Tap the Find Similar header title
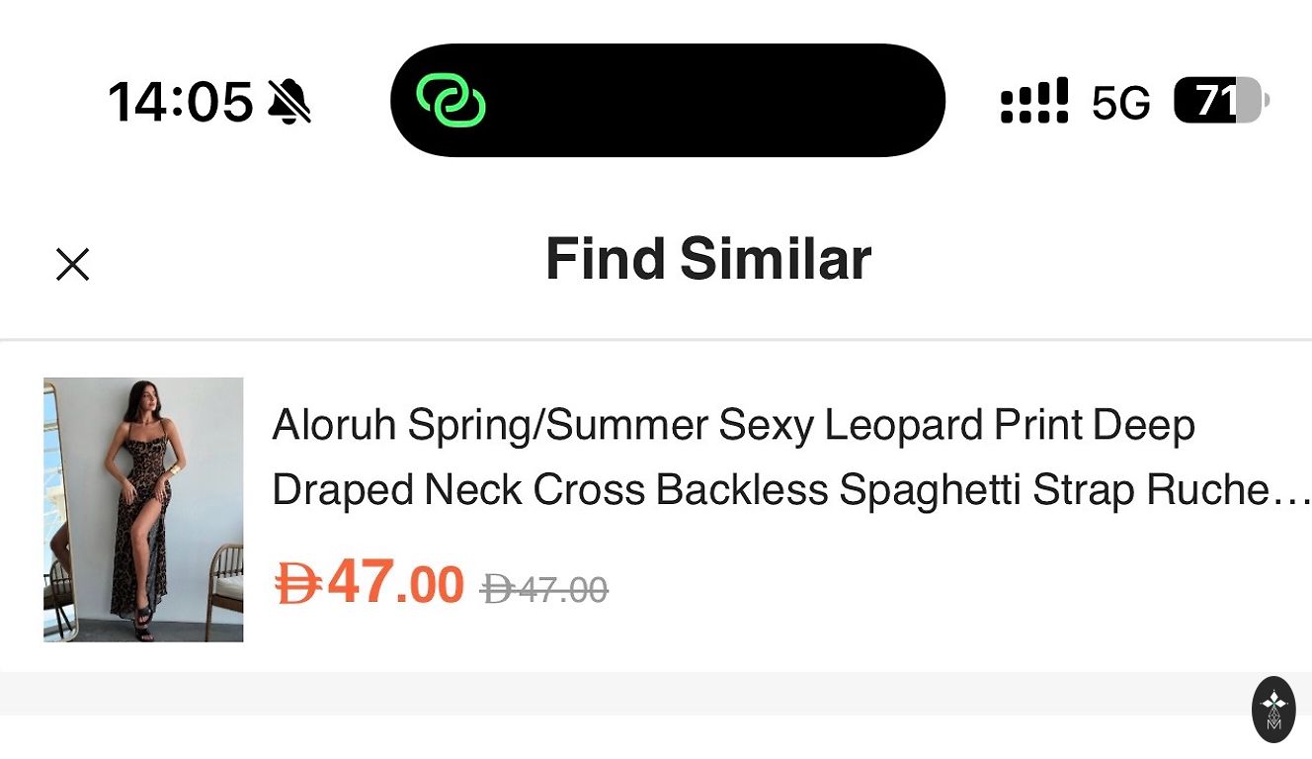The image size is (1312, 759). [x=707, y=260]
